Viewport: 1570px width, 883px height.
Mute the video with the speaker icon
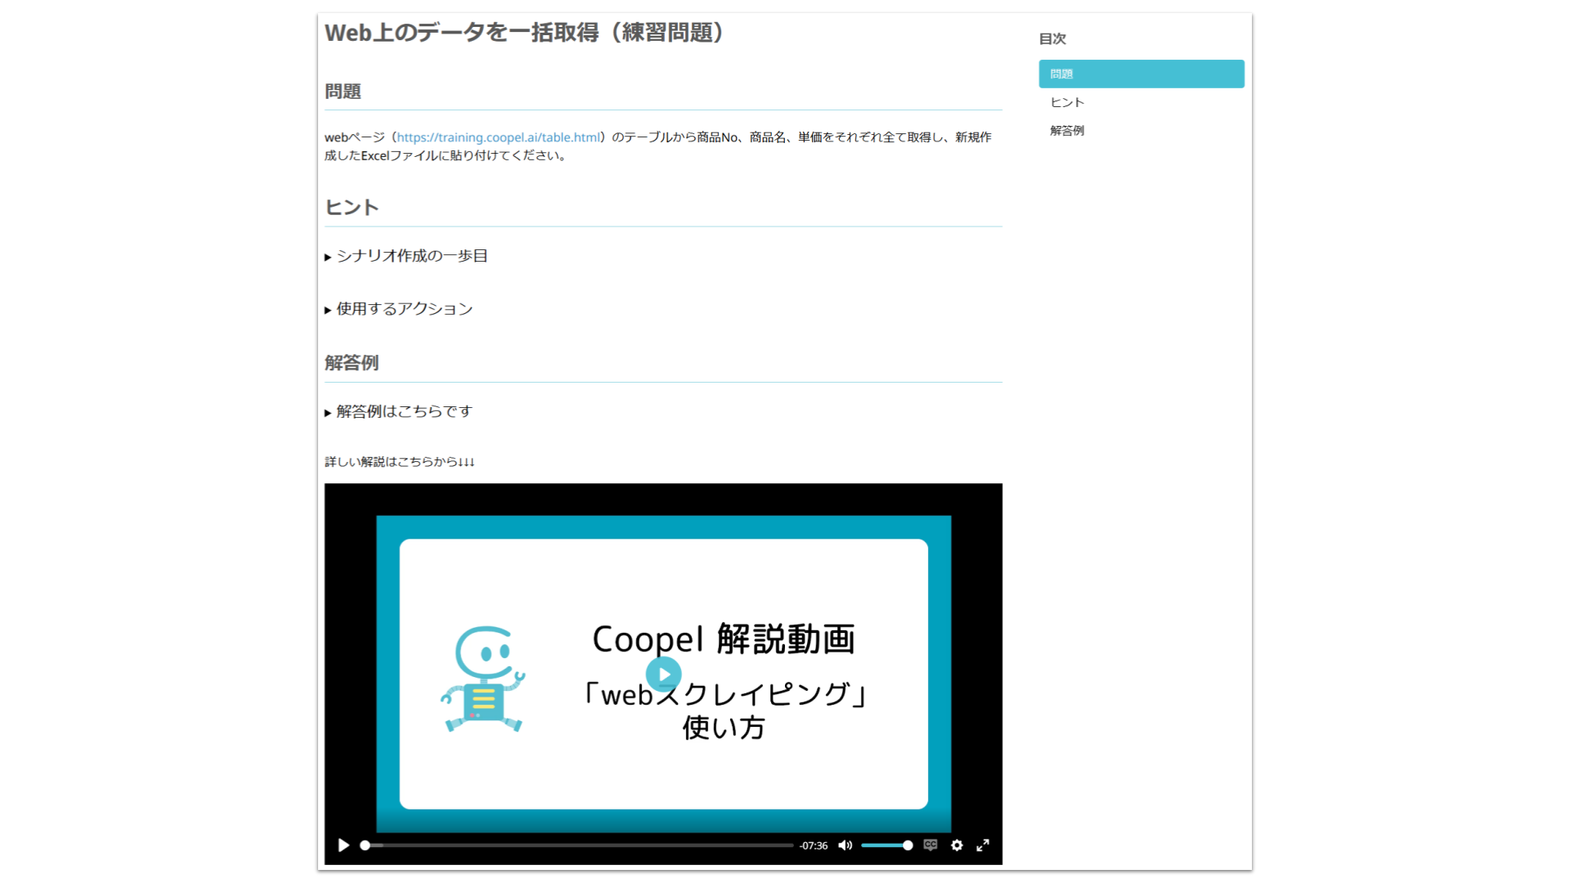click(x=846, y=845)
